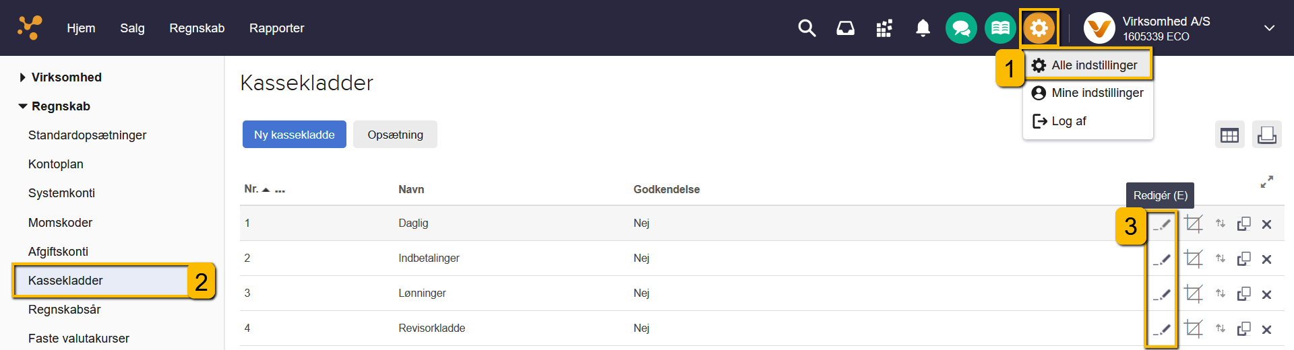Collapse the Regnskab sidebar section
Viewport: 1294px width, 350px height.
click(x=23, y=106)
